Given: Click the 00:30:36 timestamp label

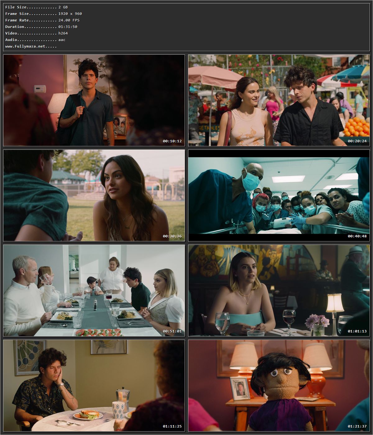Looking at the screenshot, I should pyautogui.click(x=172, y=236).
